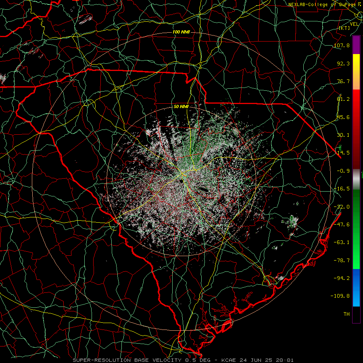This screenshot has width=363, height=363.
Task: Click the [KT] units label
Action: click(344, 28)
